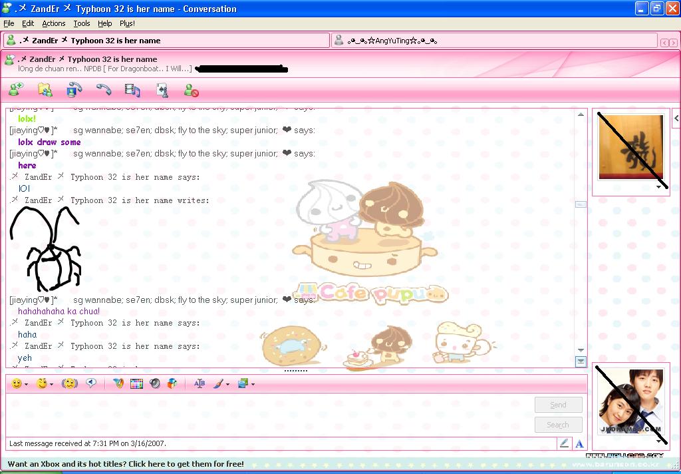Viewport: 681px width, 474px height.
Task: Click the buddy icon beside the header name
Action: (9, 60)
